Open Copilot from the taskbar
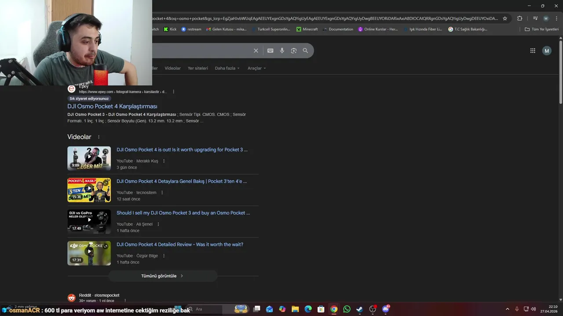This screenshot has width=563, height=316. pyautogui.click(x=282, y=309)
